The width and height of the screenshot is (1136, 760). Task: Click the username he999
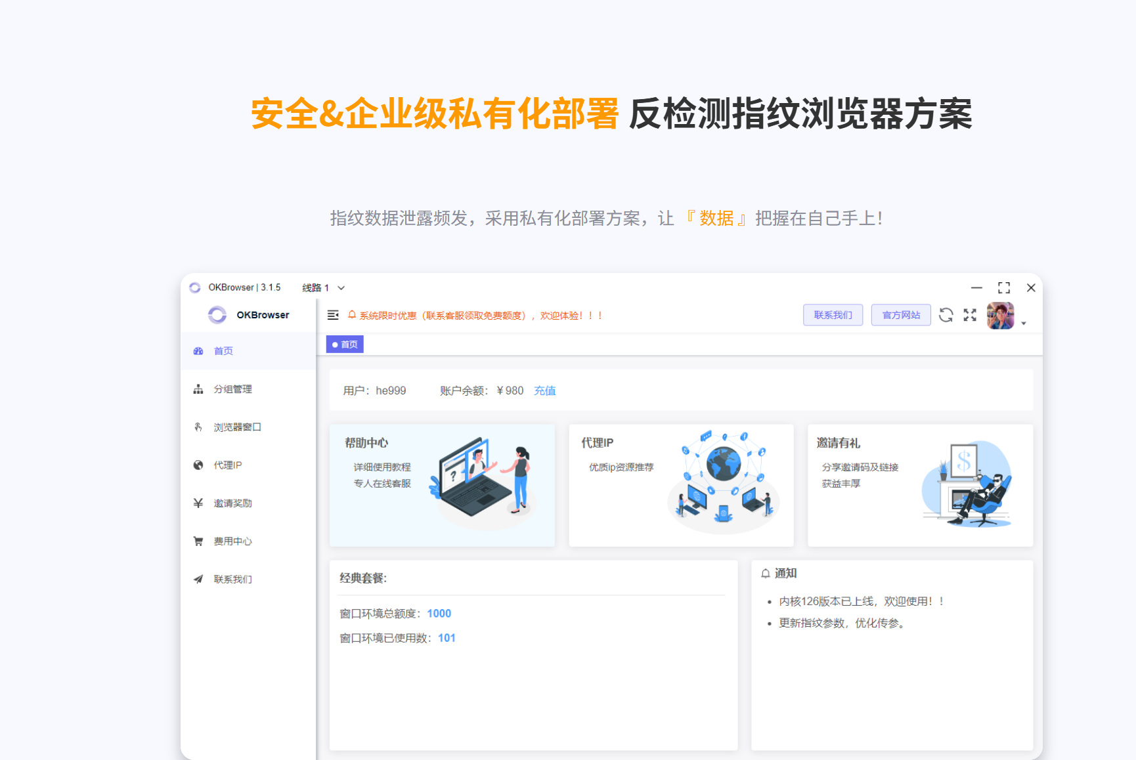pos(391,391)
